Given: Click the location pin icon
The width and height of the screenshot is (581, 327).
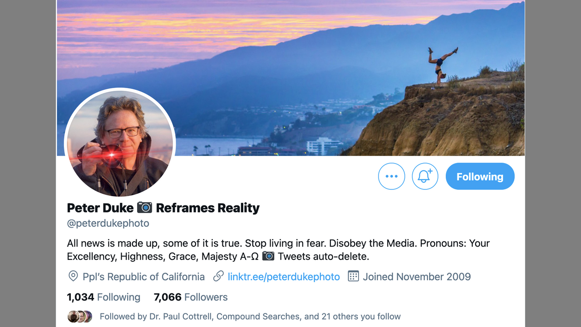Looking at the screenshot, I should tap(73, 276).
